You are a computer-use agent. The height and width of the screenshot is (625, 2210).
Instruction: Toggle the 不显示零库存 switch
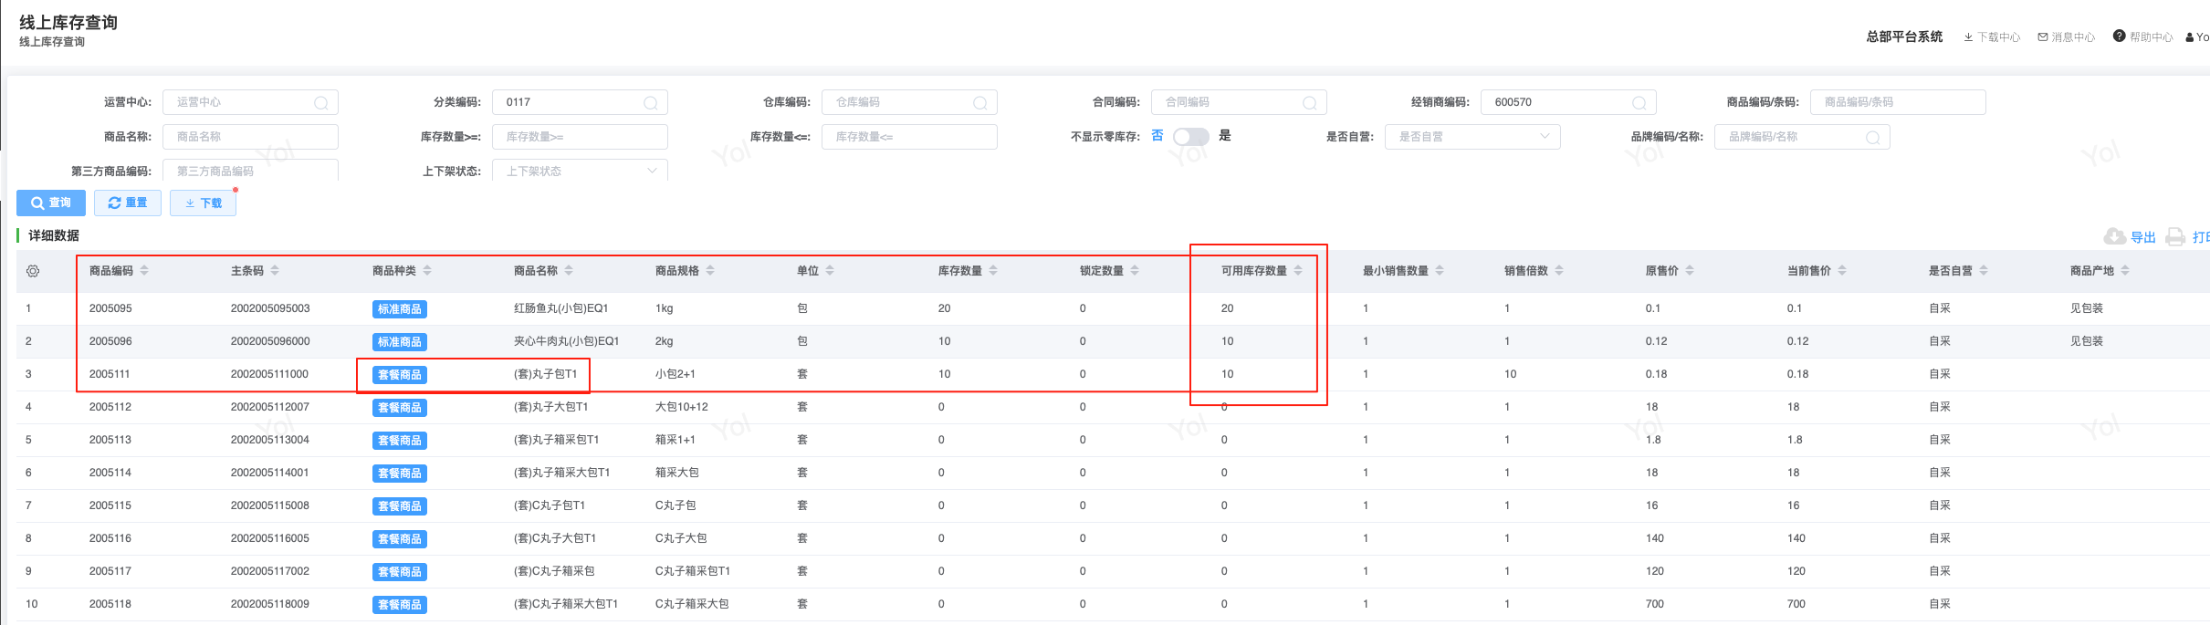point(1190,137)
